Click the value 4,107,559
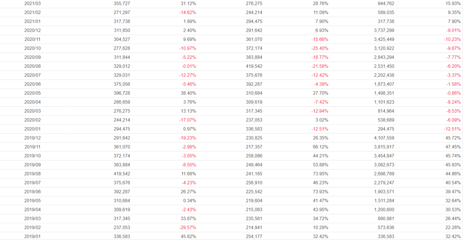The width and height of the screenshot is (463, 240). [x=382, y=138]
